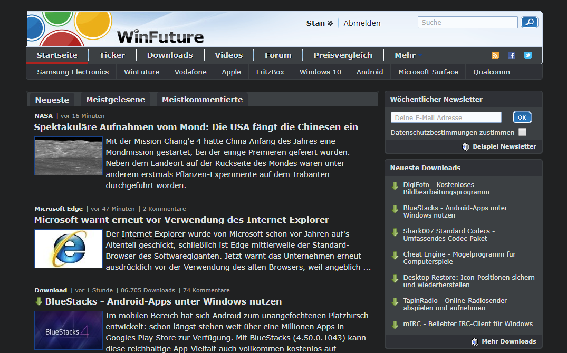Click the Facebook icon in the header
Screen dimensions: 567x353
tap(511, 55)
